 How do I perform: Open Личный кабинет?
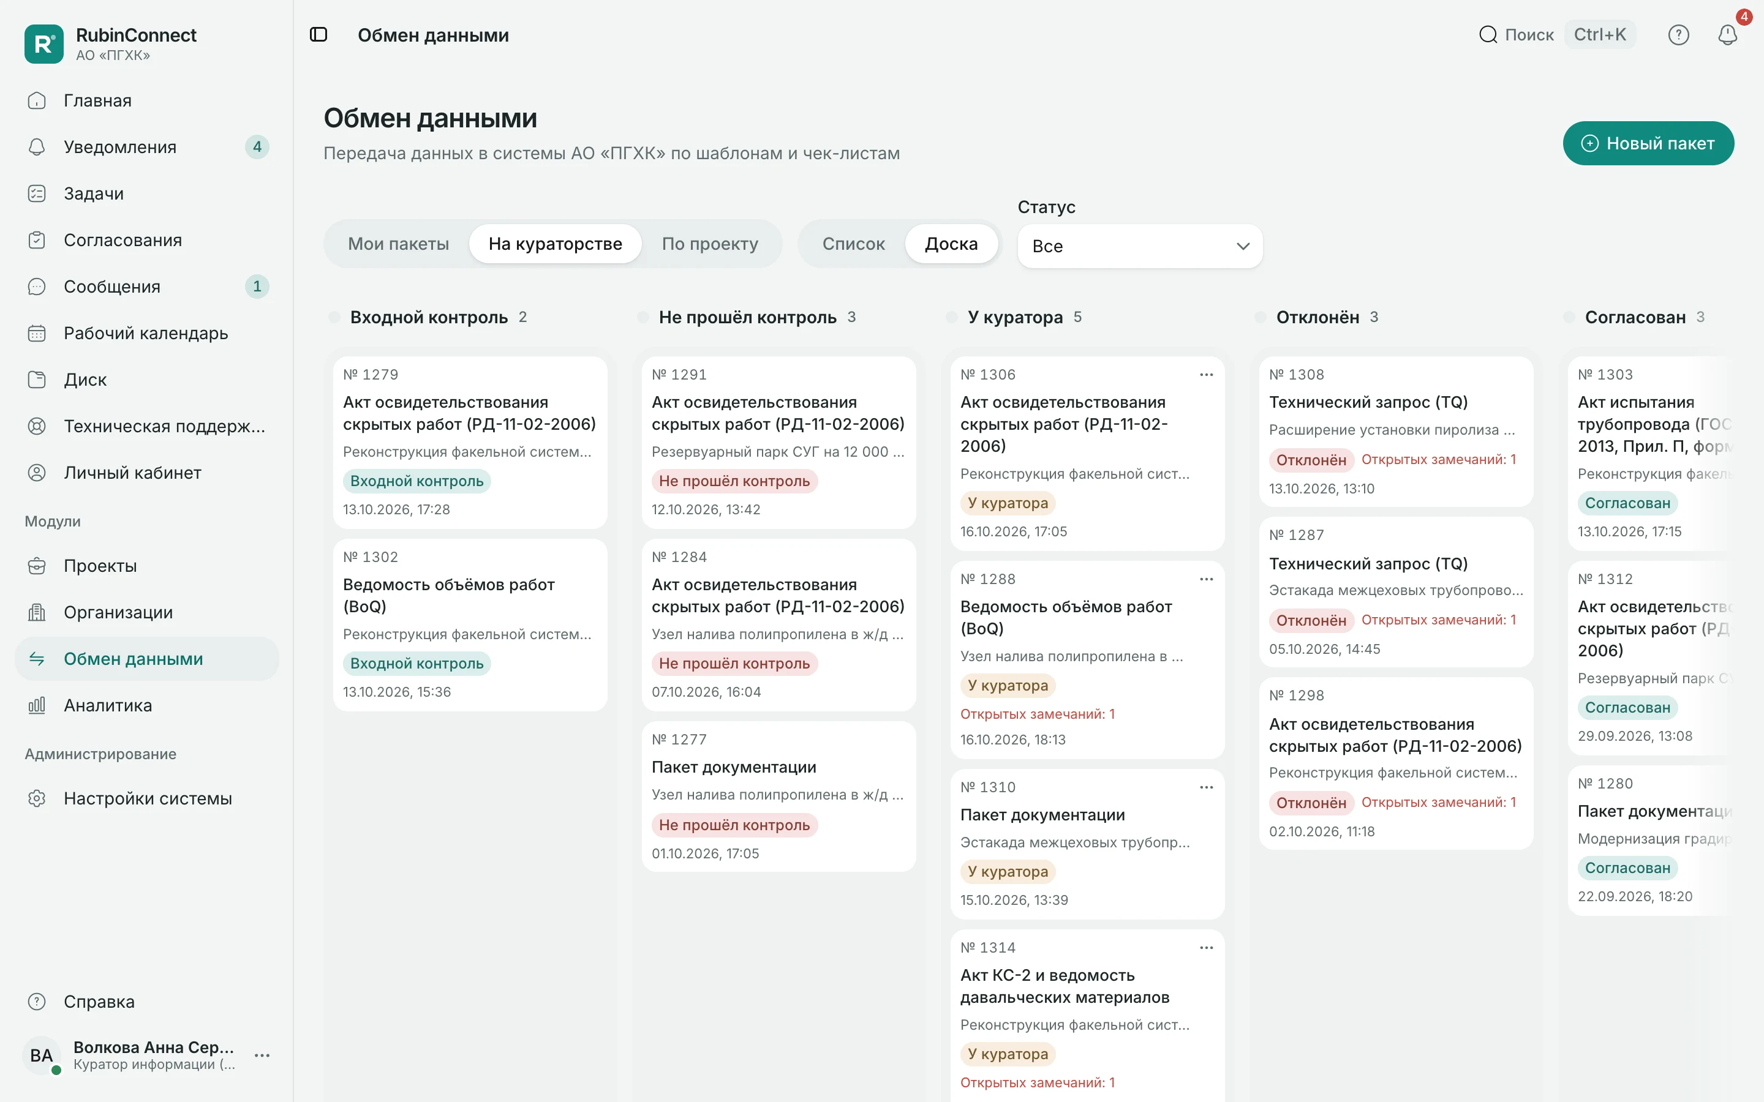[146, 472]
